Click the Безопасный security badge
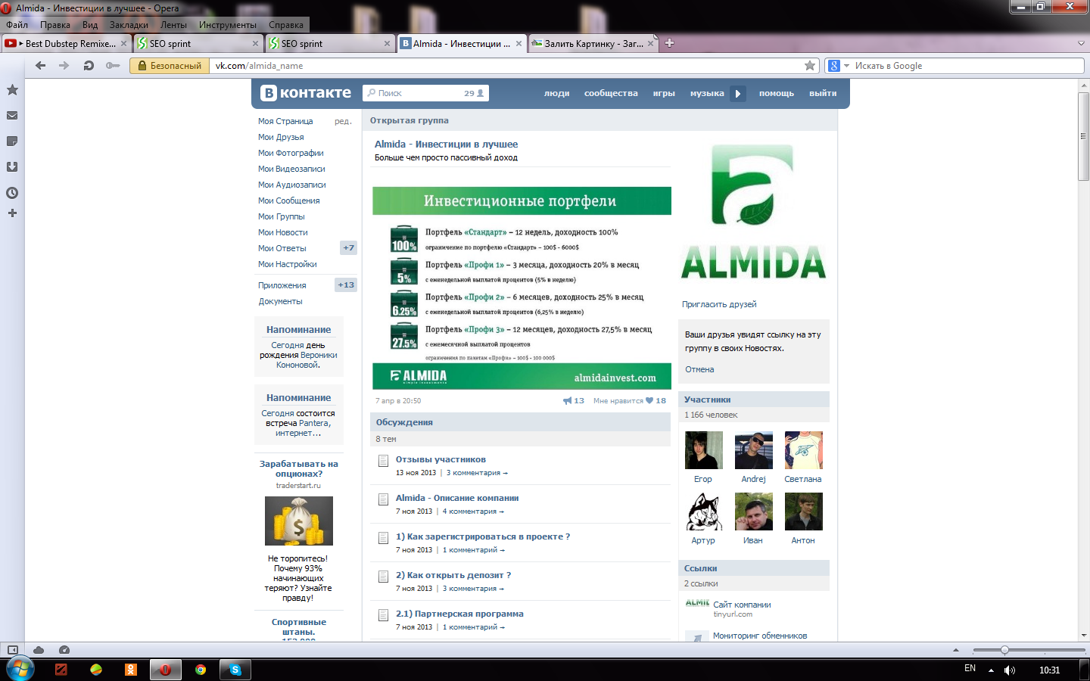 [x=170, y=66]
